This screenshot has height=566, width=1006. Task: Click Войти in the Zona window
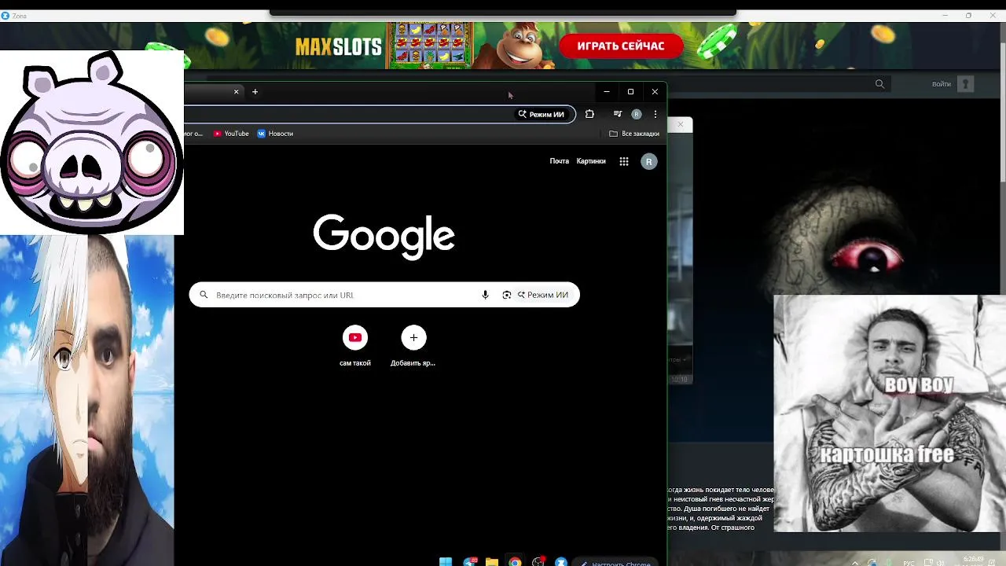(941, 84)
